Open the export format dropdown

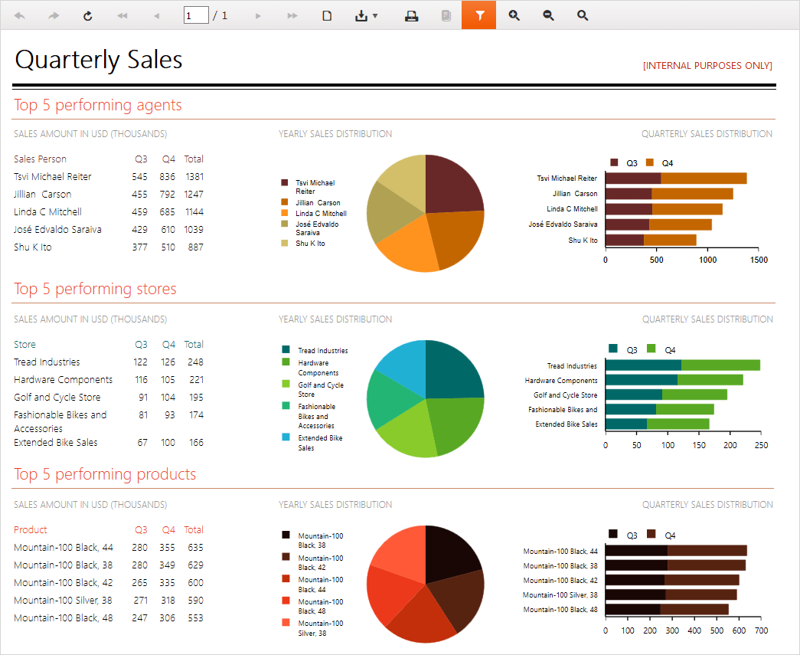click(x=367, y=15)
